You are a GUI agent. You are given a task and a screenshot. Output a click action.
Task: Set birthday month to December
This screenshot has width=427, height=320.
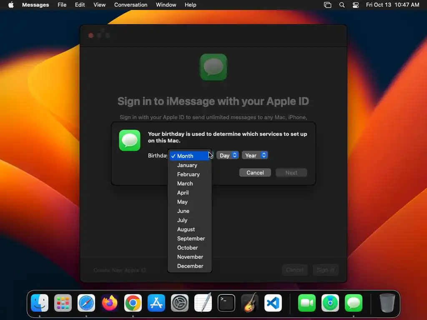tap(190, 266)
